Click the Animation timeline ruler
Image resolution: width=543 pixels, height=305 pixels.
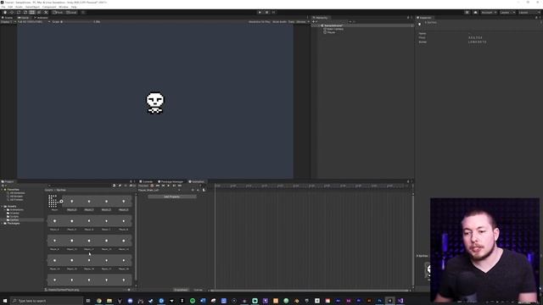(311, 186)
